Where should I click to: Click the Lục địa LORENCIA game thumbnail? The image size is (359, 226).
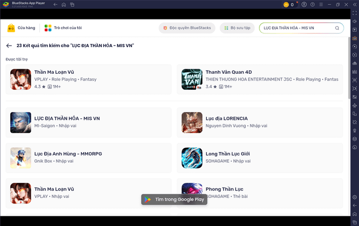192,122
